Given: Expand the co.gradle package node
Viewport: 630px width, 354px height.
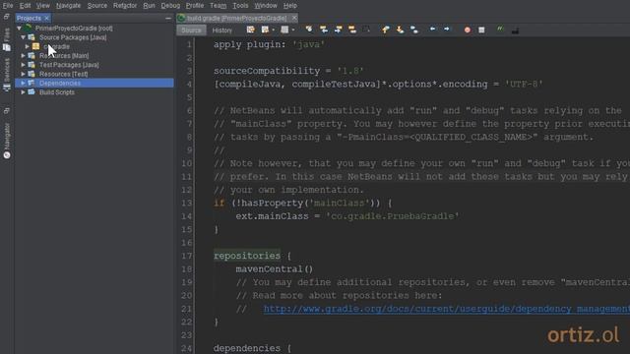Looking at the screenshot, I should (x=27, y=46).
